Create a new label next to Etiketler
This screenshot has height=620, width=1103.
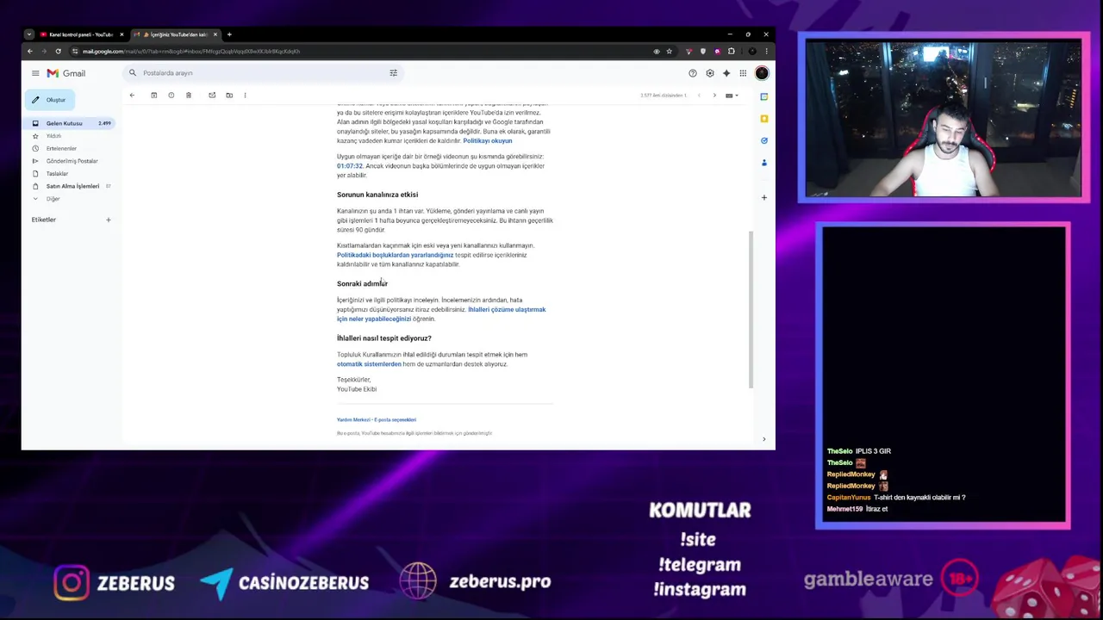tap(108, 220)
